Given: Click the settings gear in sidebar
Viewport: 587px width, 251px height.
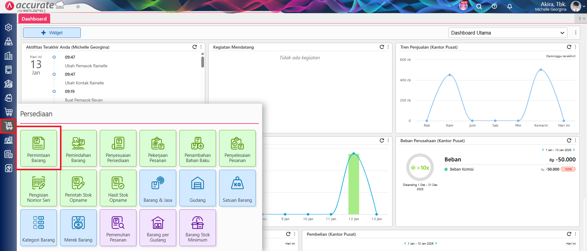Looking at the screenshot, I should point(9,28).
